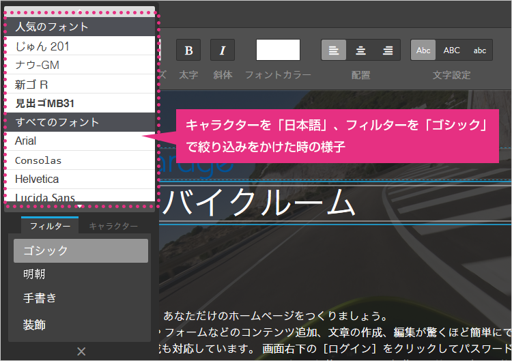Open the white font color swatch
The width and height of the screenshot is (512, 361).
pyautogui.click(x=278, y=50)
